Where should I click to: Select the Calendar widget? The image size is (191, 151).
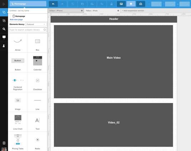coord(37,63)
